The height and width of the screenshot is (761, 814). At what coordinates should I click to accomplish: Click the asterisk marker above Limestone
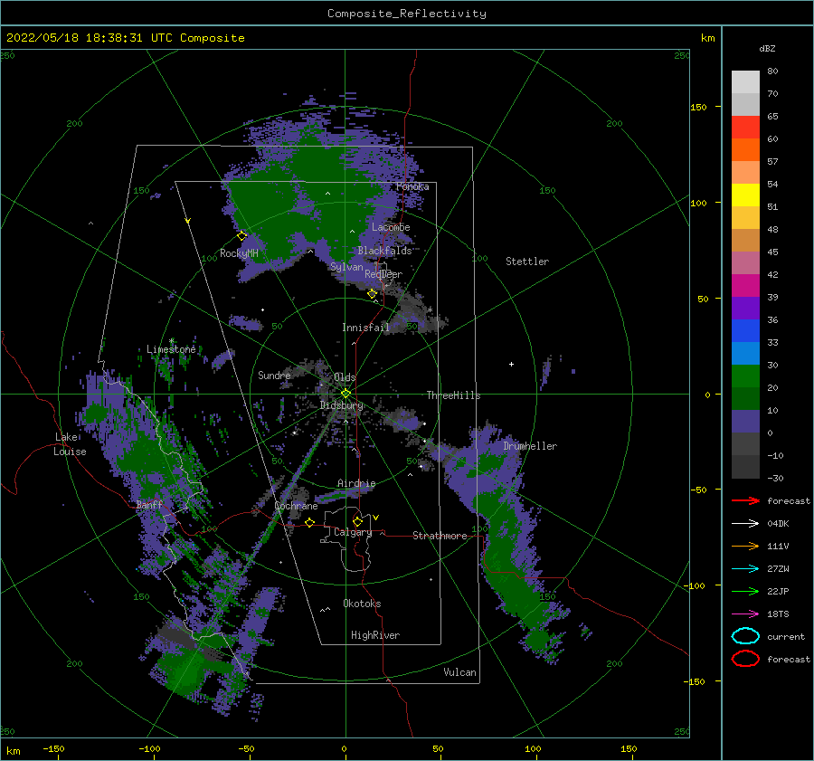[x=171, y=341]
